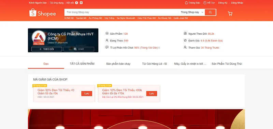Click the notification bell icon

(x=186, y=3)
